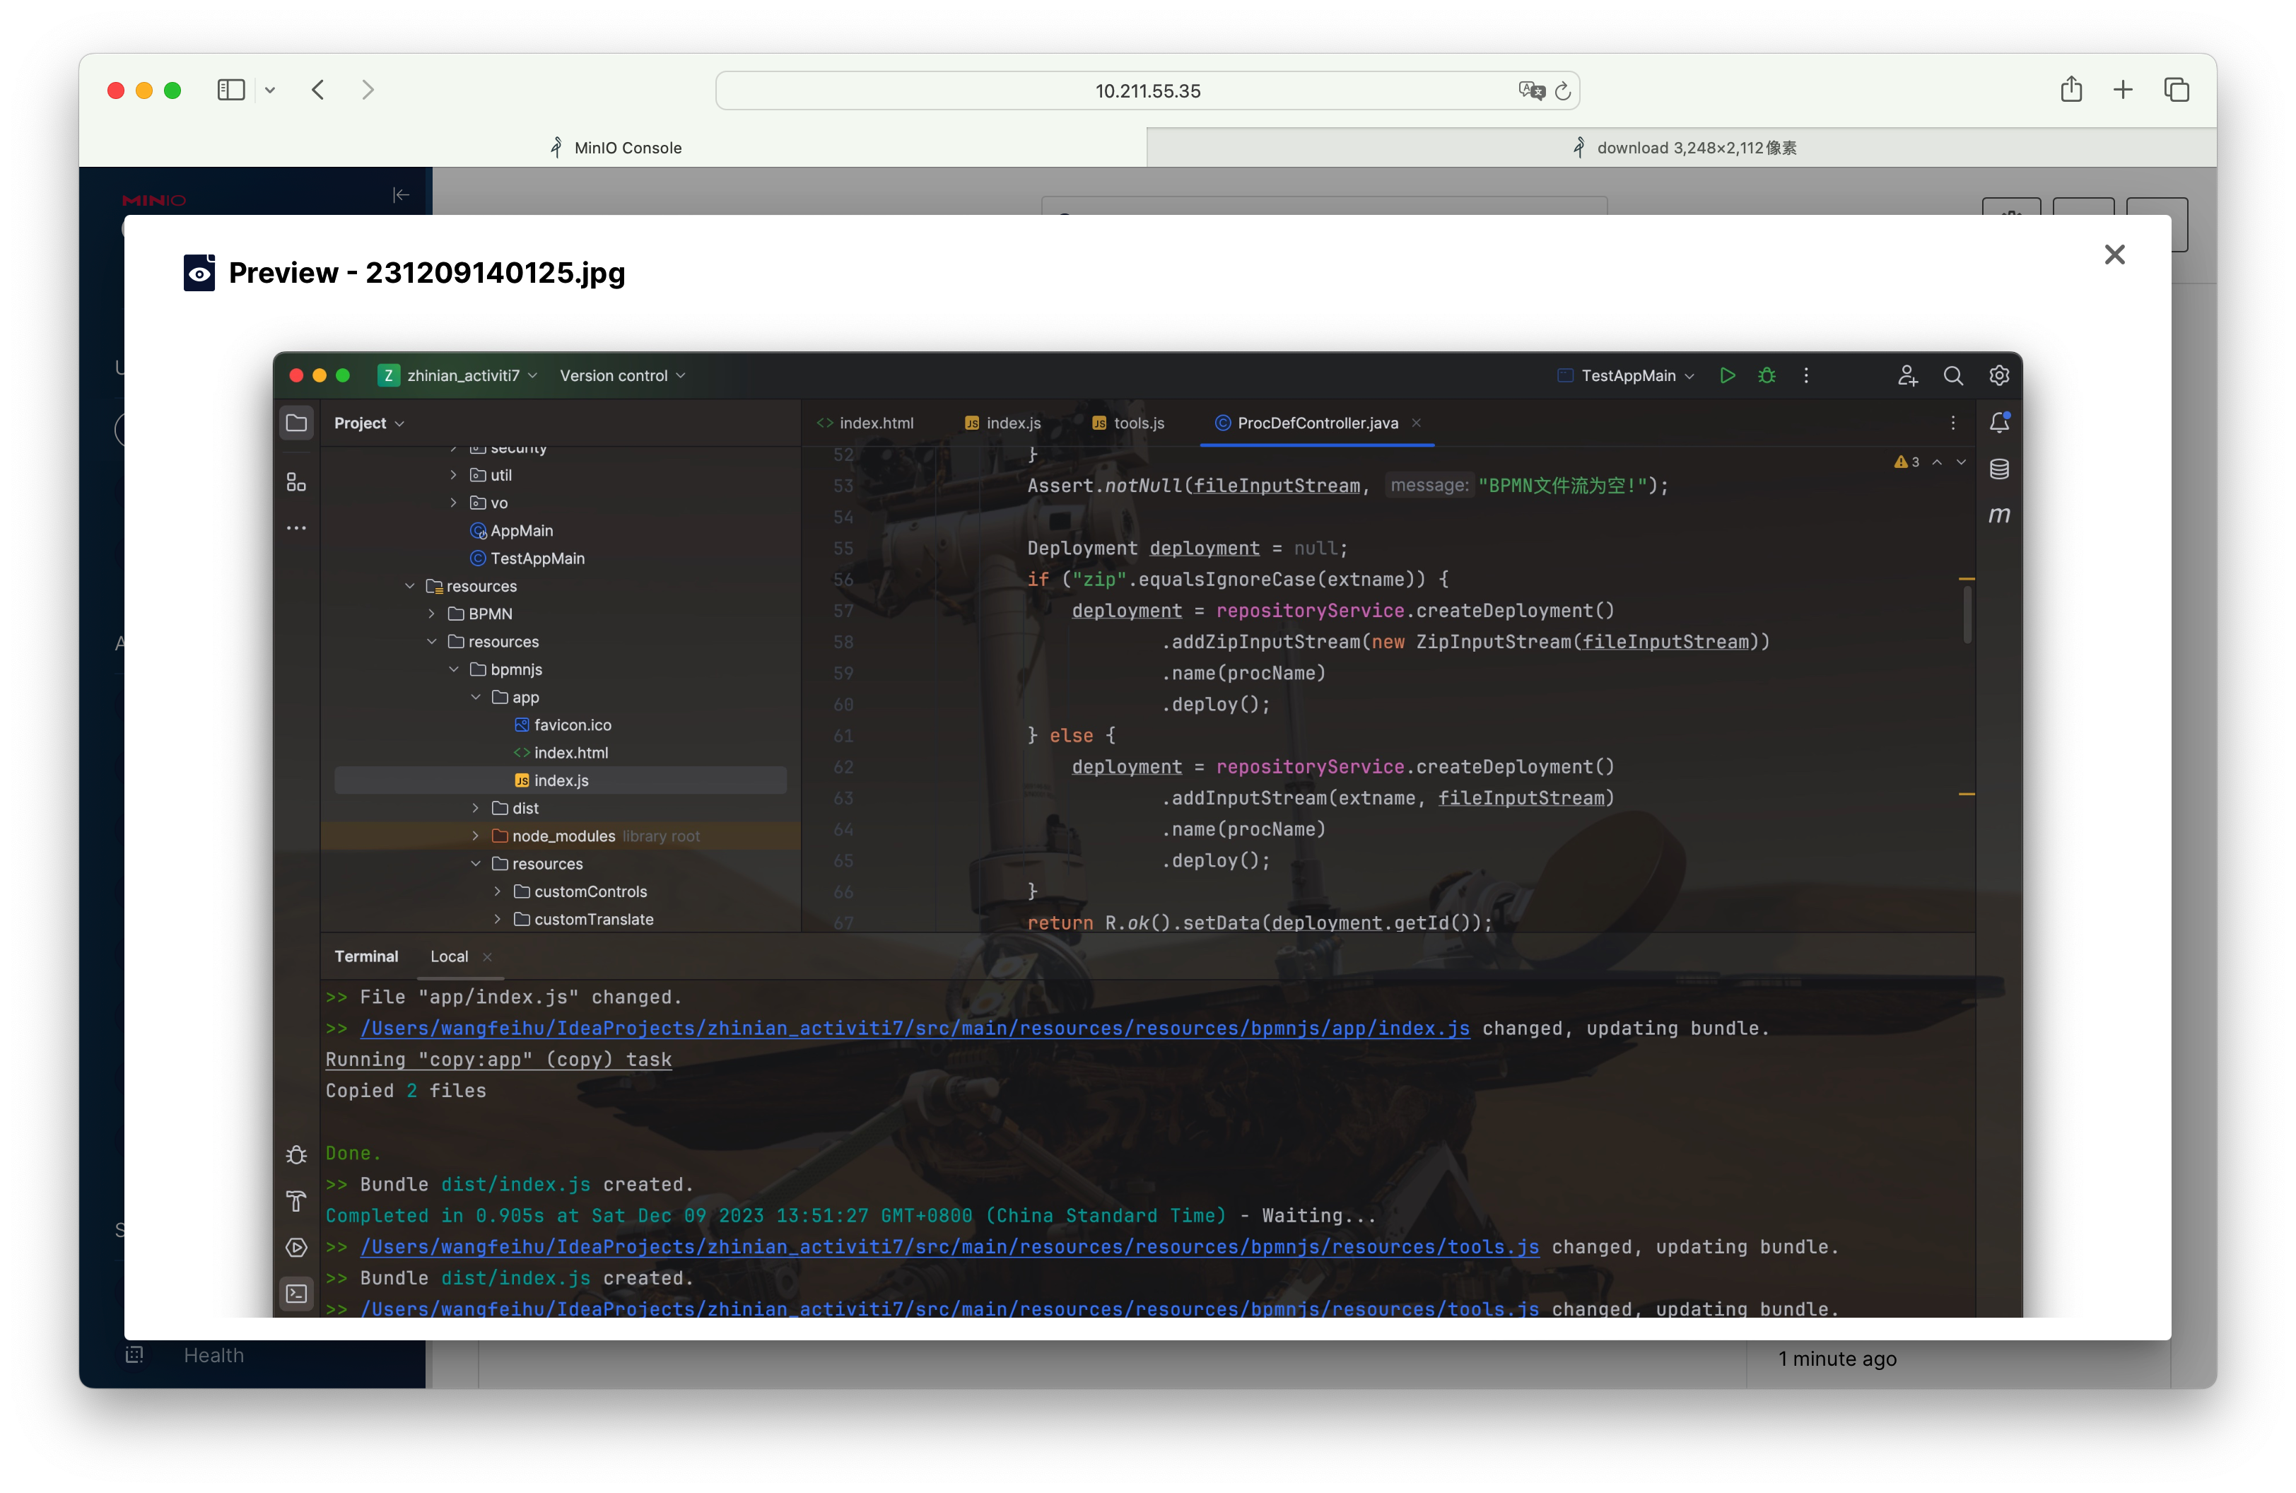
Task: Expand the util folder in the project tree
Action: click(x=453, y=474)
